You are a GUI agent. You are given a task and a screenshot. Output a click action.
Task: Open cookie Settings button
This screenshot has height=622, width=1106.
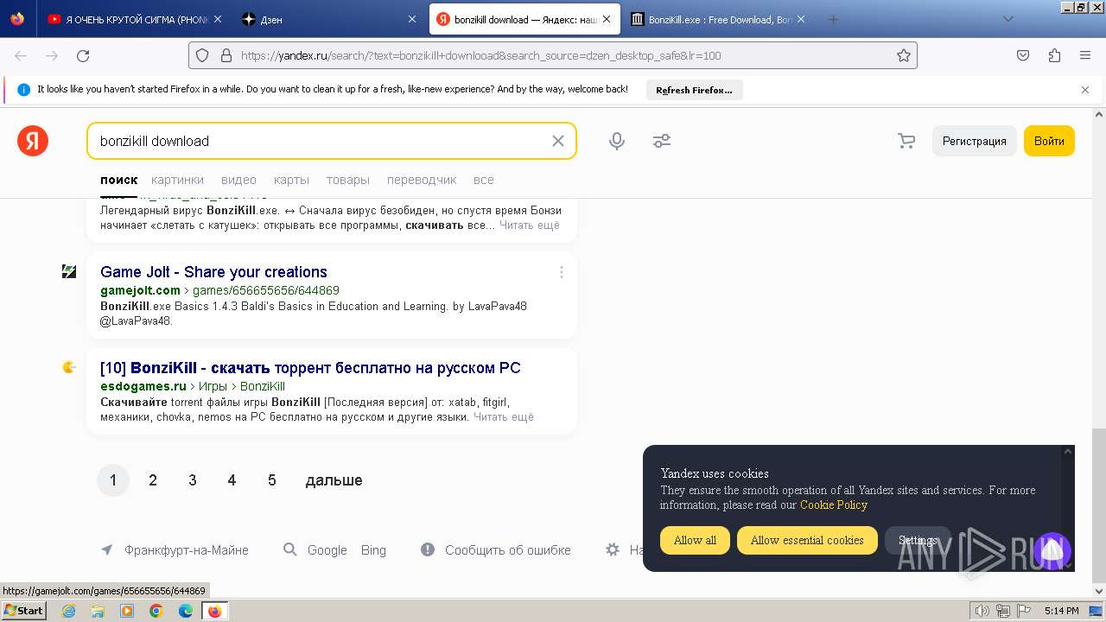pos(918,540)
